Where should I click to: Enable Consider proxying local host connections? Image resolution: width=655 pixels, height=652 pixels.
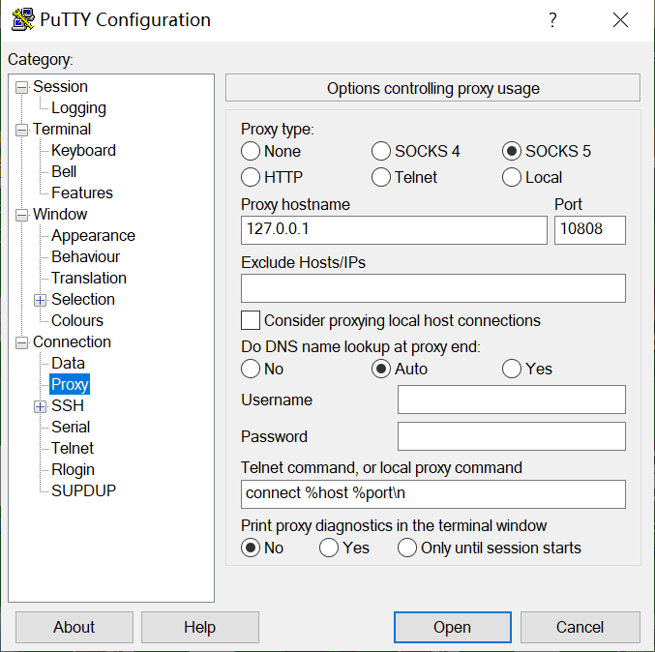pos(251,320)
